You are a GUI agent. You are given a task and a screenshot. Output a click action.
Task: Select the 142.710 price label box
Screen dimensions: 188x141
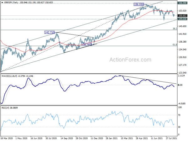(50, 32)
